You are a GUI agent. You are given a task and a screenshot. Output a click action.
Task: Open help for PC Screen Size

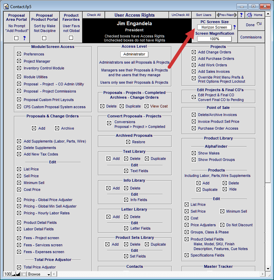235,27
